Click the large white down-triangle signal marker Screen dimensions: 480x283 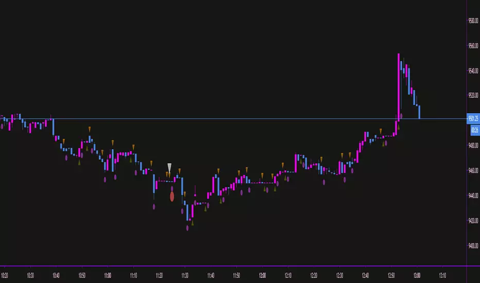click(169, 168)
